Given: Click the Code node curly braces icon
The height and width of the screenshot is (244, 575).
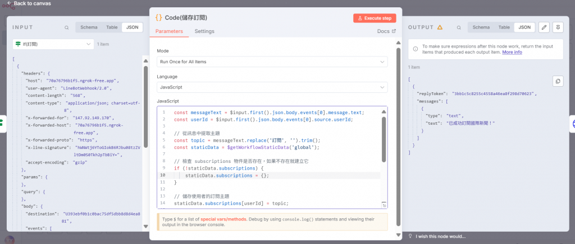Looking at the screenshot, I should [159, 17].
